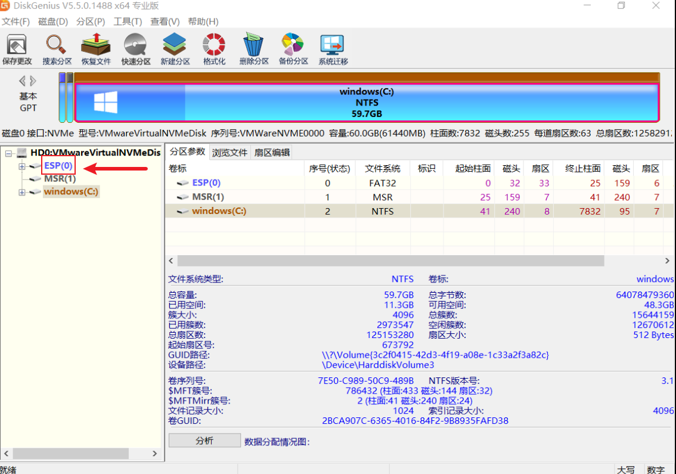This screenshot has width=676, height=474.
Task: Select the small MSR partition block in disk map
Action: click(69, 97)
